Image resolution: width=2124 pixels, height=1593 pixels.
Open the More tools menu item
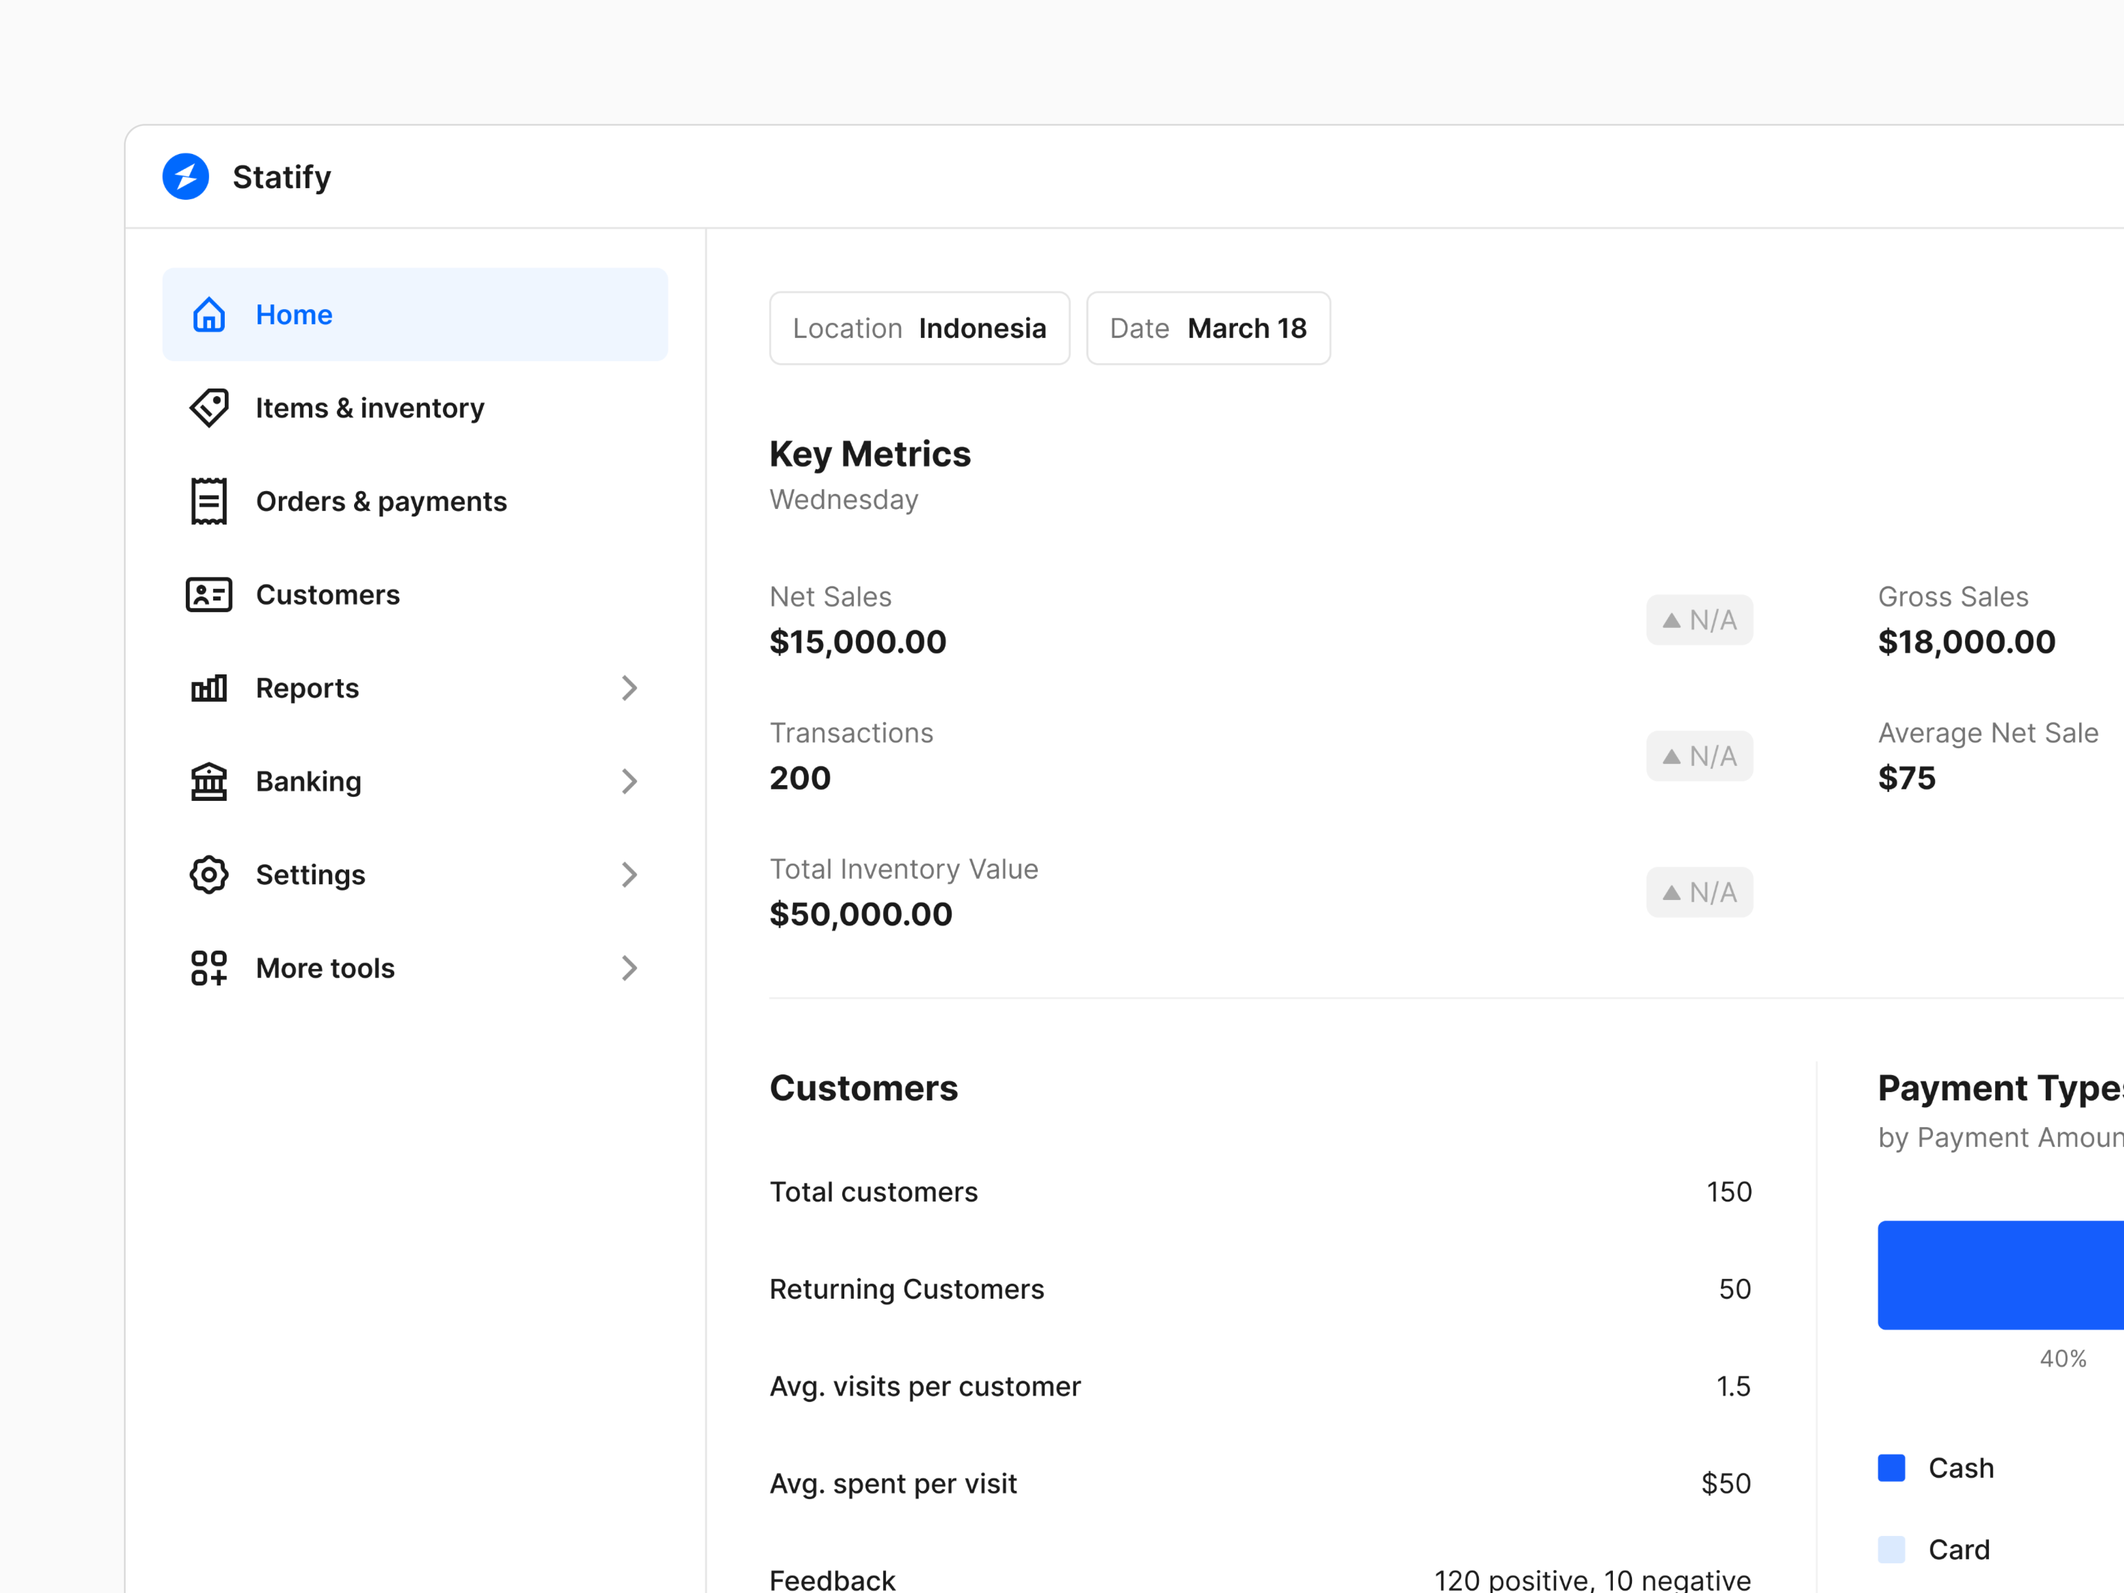coord(415,968)
